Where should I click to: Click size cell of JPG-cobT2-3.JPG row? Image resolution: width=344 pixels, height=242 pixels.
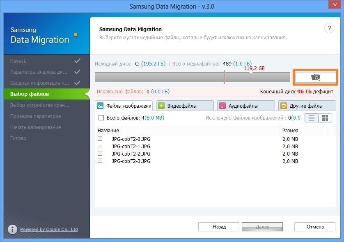pyautogui.click(x=290, y=161)
